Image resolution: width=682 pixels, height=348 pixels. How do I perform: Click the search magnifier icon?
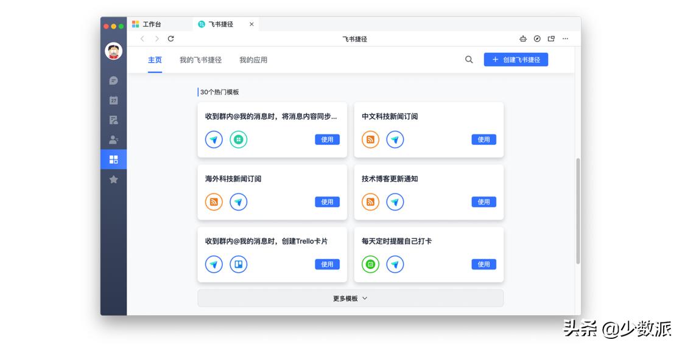tap(469, 60)
